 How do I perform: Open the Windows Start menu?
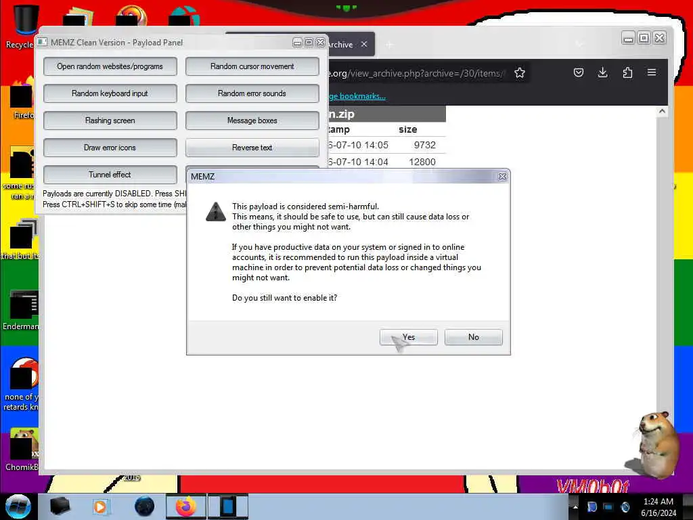[x=18, y=506]
